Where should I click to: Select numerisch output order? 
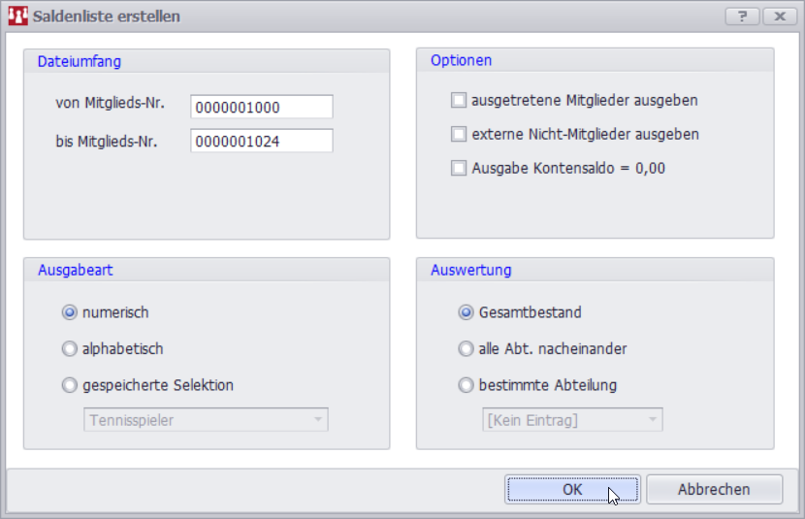click(x=70, y=312)
